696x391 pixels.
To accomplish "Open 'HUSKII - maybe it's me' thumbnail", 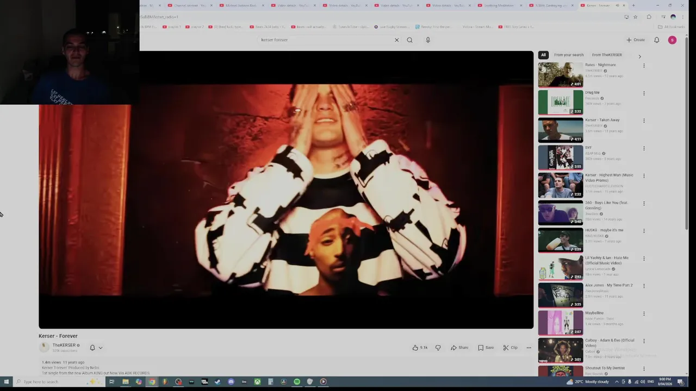I will coord(561,240).
